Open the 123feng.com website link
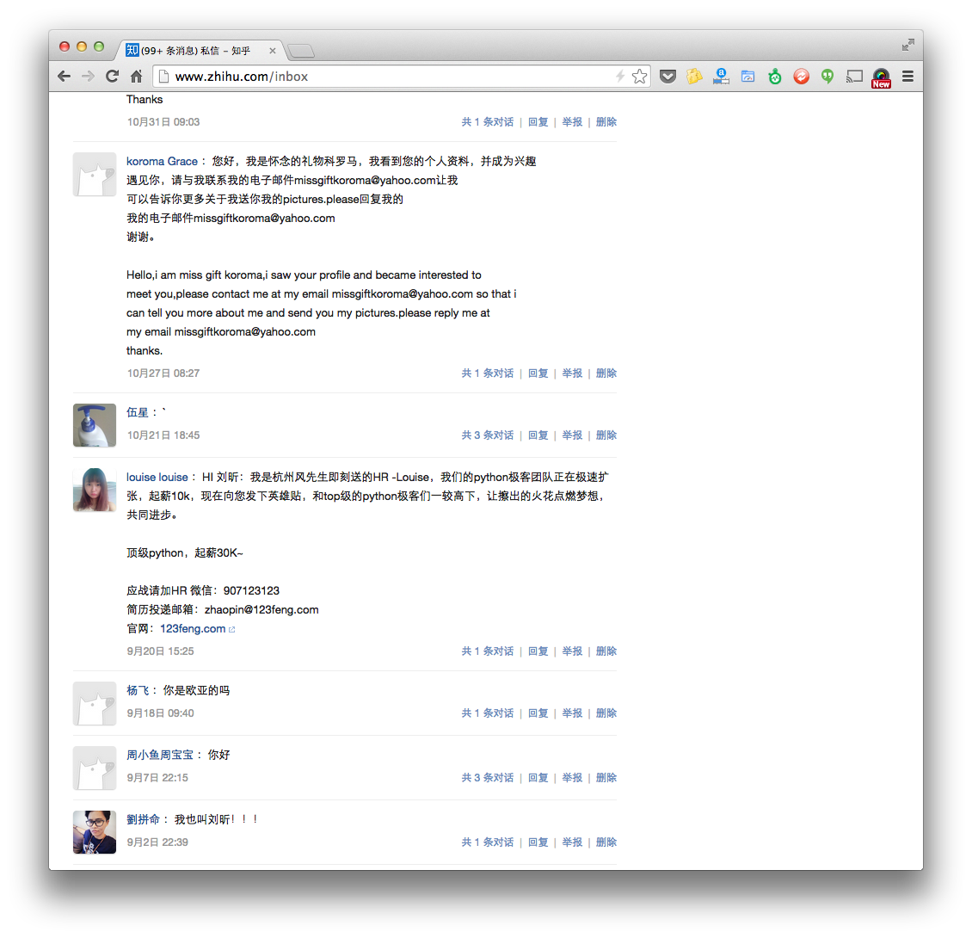Image resolution: width=972 pixels, height=938 pixels. point(193,629)
